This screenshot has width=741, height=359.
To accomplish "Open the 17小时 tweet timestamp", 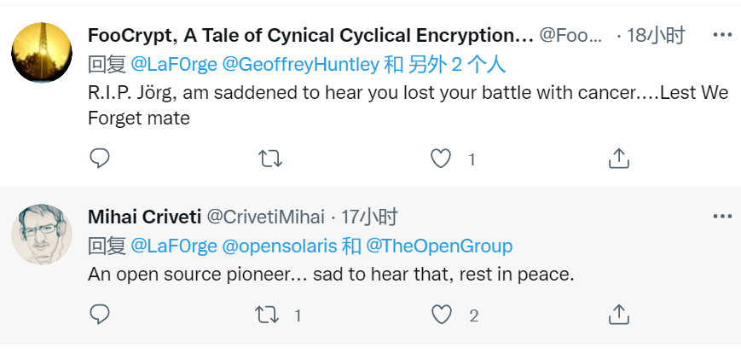I will 369,217.
